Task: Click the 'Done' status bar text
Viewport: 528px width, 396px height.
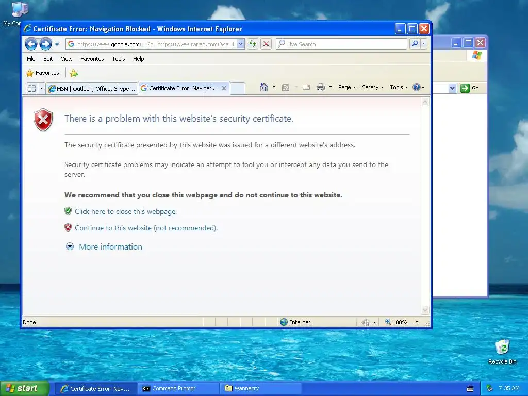Action: pyautogui.click(x=29, y=322)
